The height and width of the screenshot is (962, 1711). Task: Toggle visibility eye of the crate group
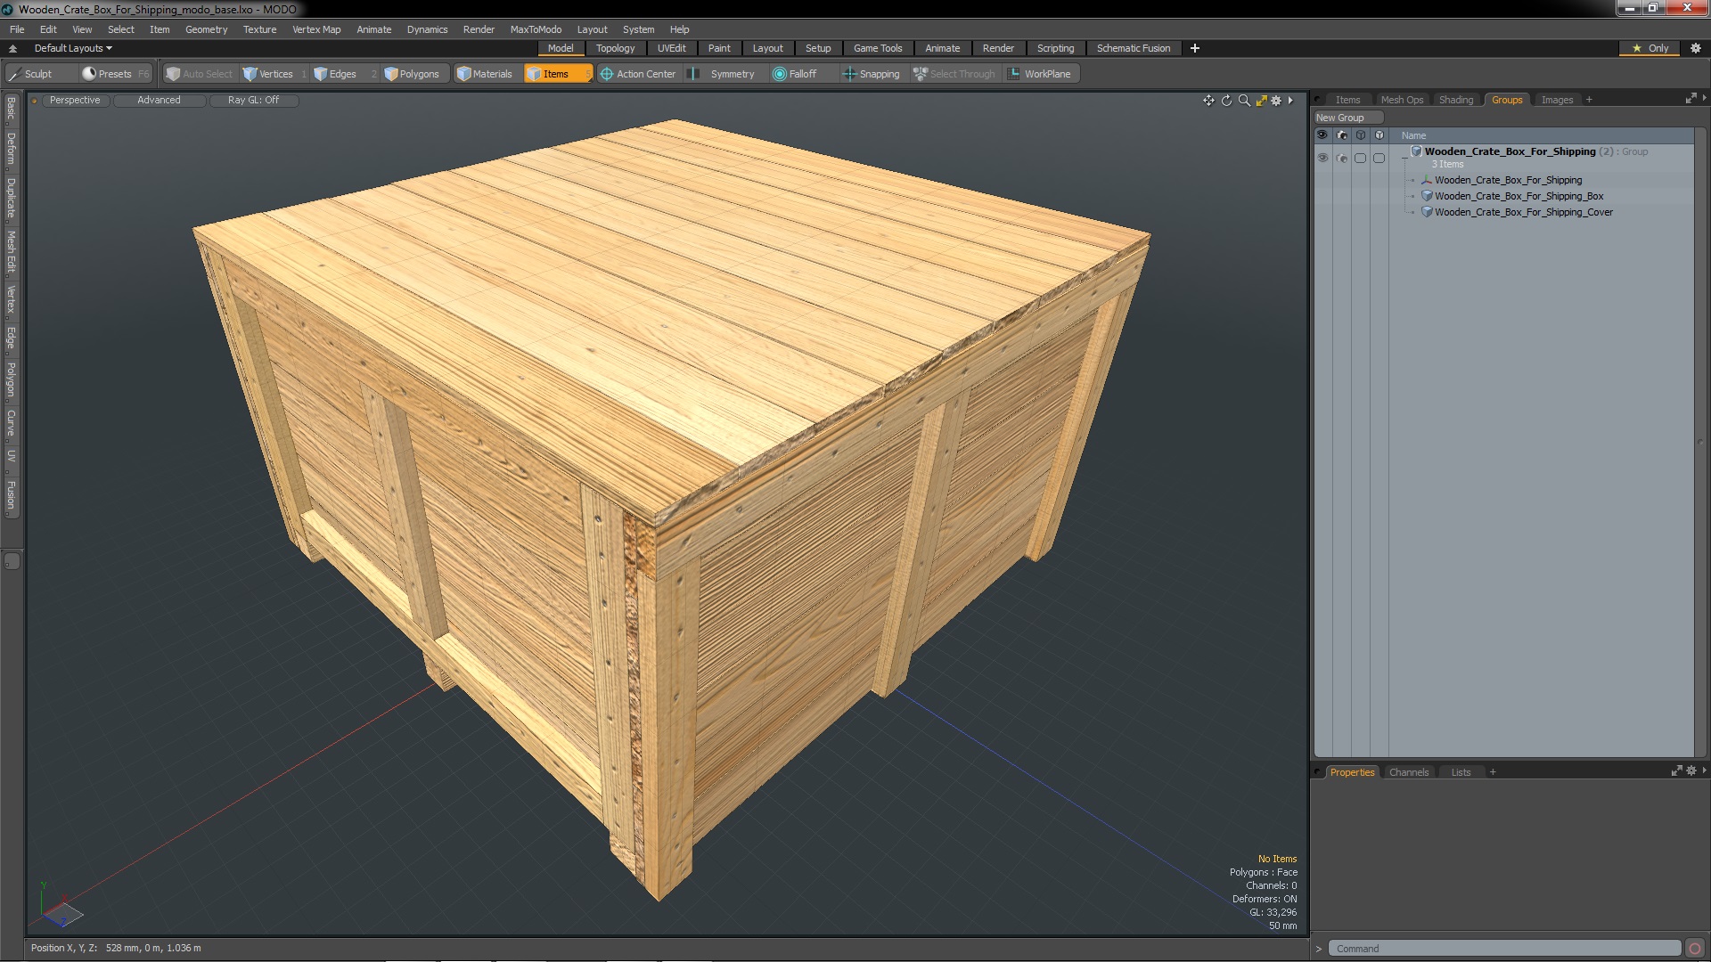coord(1322,158)
